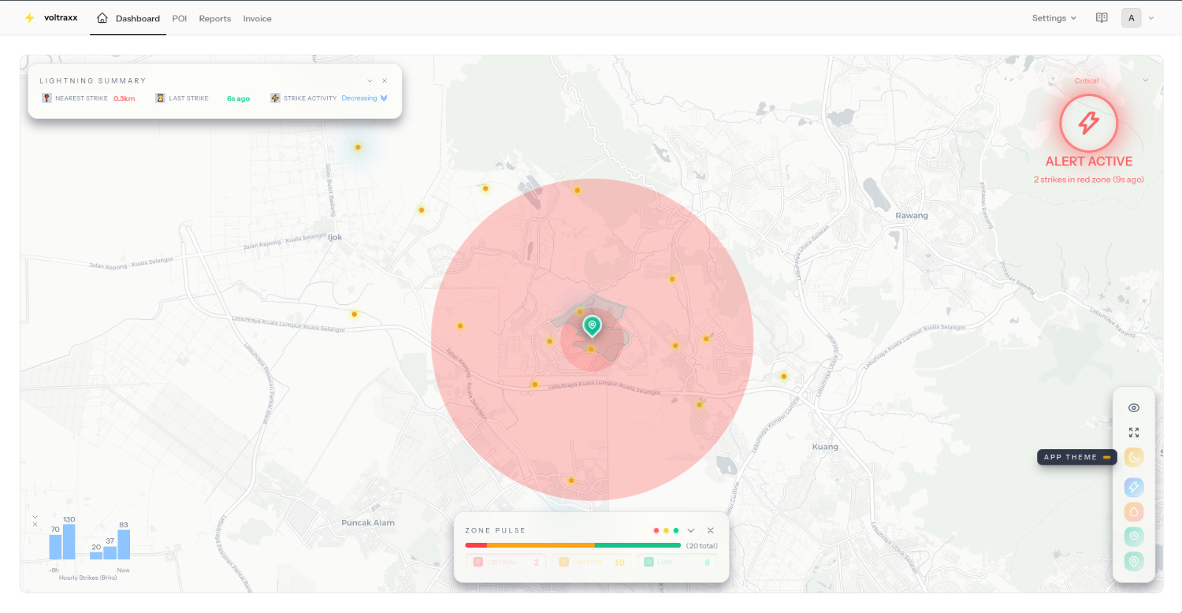The image size is (1182, 613).
Task: Open the Settings dropdown
Action: [x=1053, y=18]
